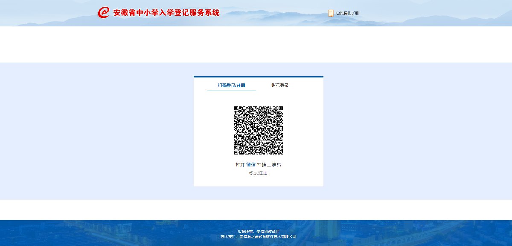Switch to the 账号登录 tab

pyautogui.click(x=280, y=85)
